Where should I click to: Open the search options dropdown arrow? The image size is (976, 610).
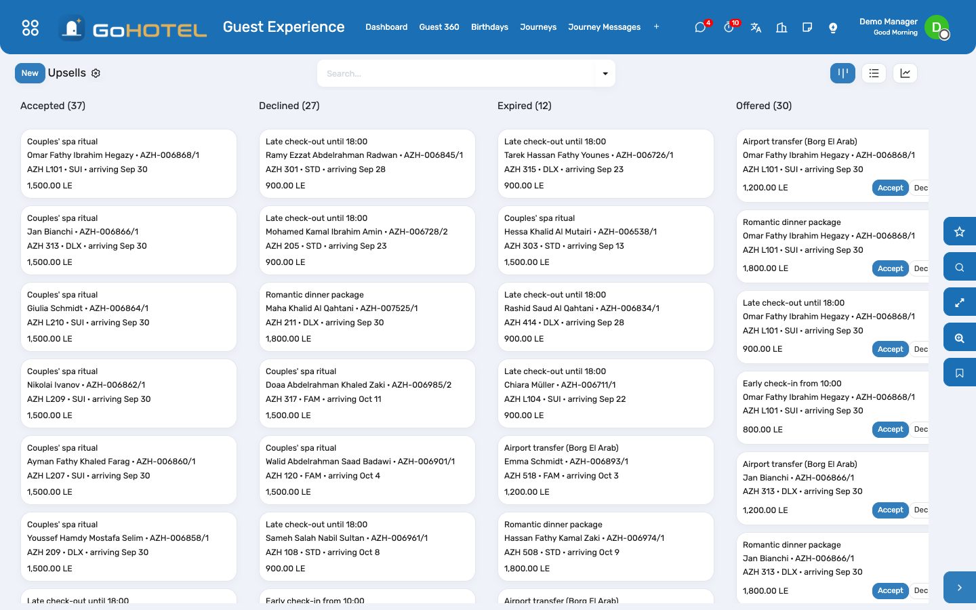[x=605, y=73]
